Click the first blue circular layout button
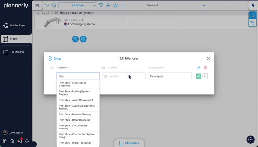Screen dimensions: 258x147 click(x=75, y=39)
